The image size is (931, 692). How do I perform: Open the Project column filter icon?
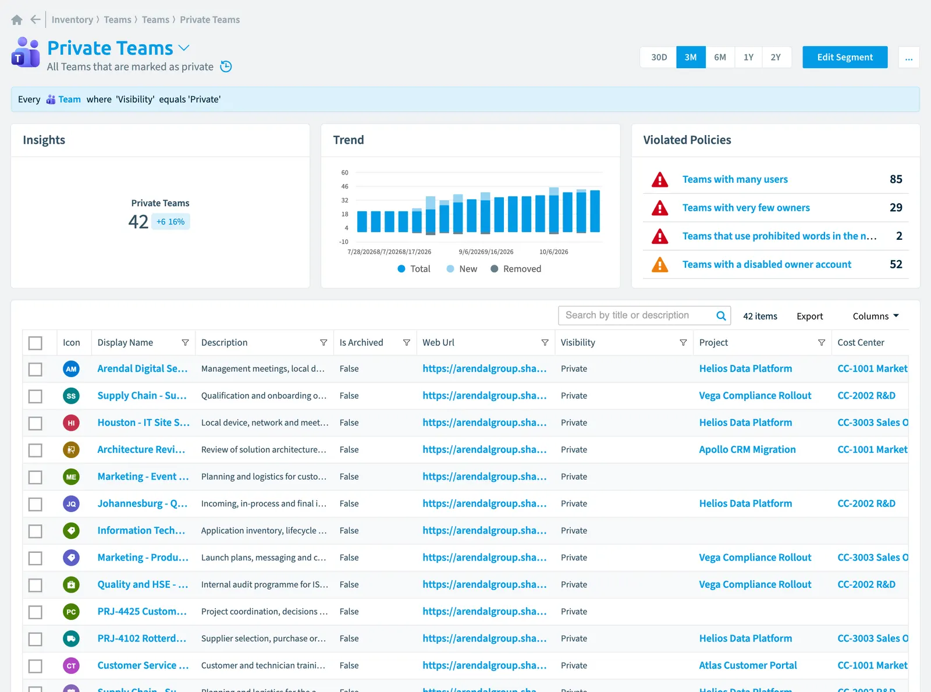[822, 343]
